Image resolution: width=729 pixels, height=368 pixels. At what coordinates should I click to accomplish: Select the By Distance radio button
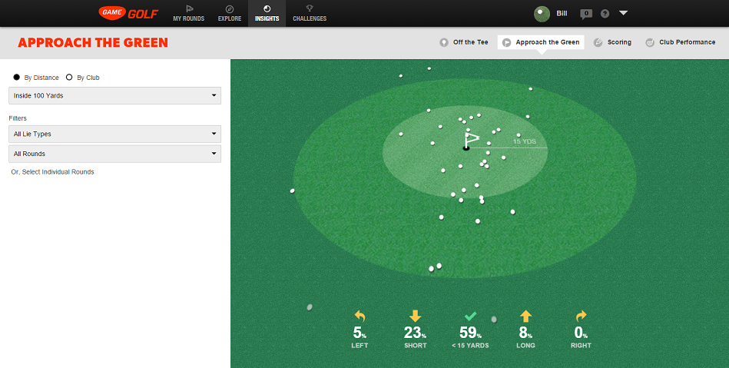click(x=17, y=78)
